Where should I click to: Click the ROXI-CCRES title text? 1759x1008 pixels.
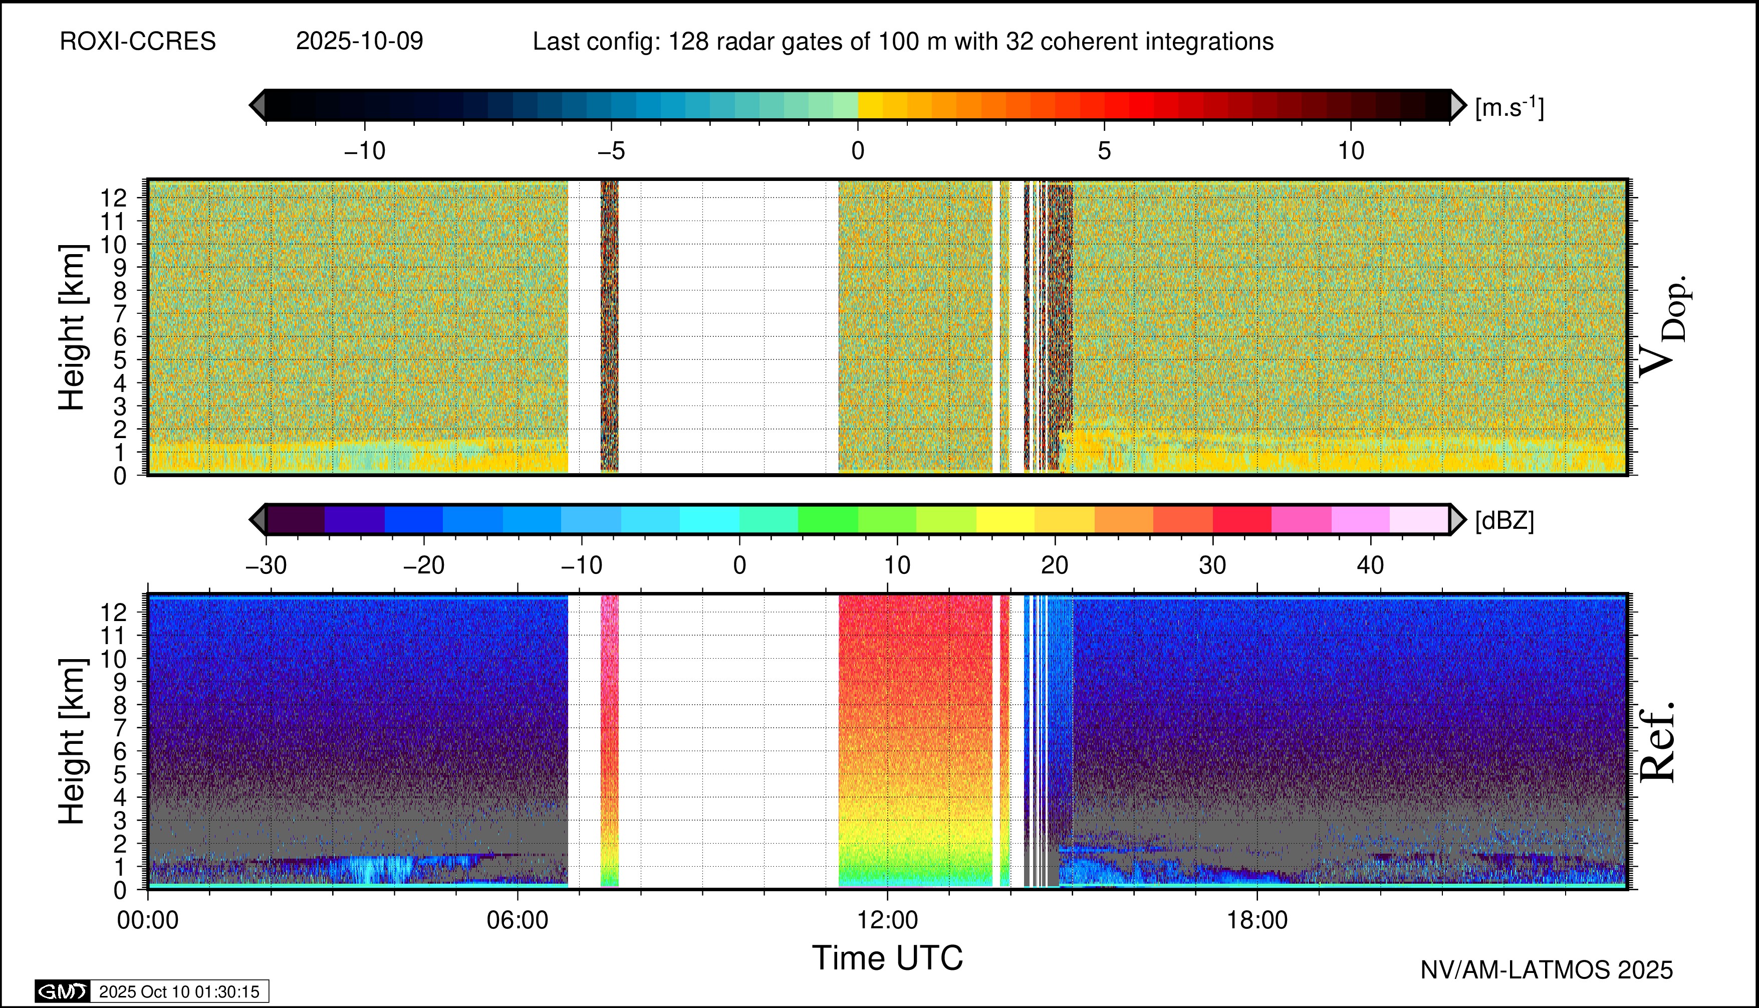[x=138, y=42]
